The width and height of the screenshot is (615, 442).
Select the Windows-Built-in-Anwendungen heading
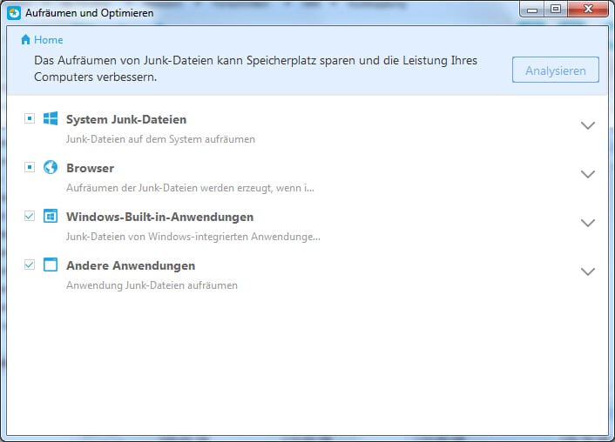tap(160, 217)
